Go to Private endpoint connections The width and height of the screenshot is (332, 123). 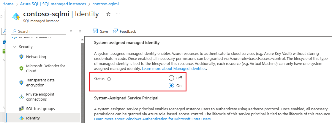pyautogui.click(x=41, y=97)
